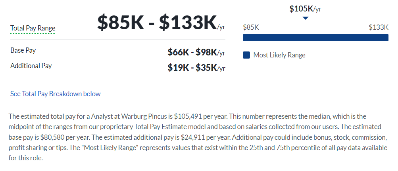This screenshot has width=398, height=171.
Task: Click the horizontal divider below Total Pay Range
Action: coord(118,40)
